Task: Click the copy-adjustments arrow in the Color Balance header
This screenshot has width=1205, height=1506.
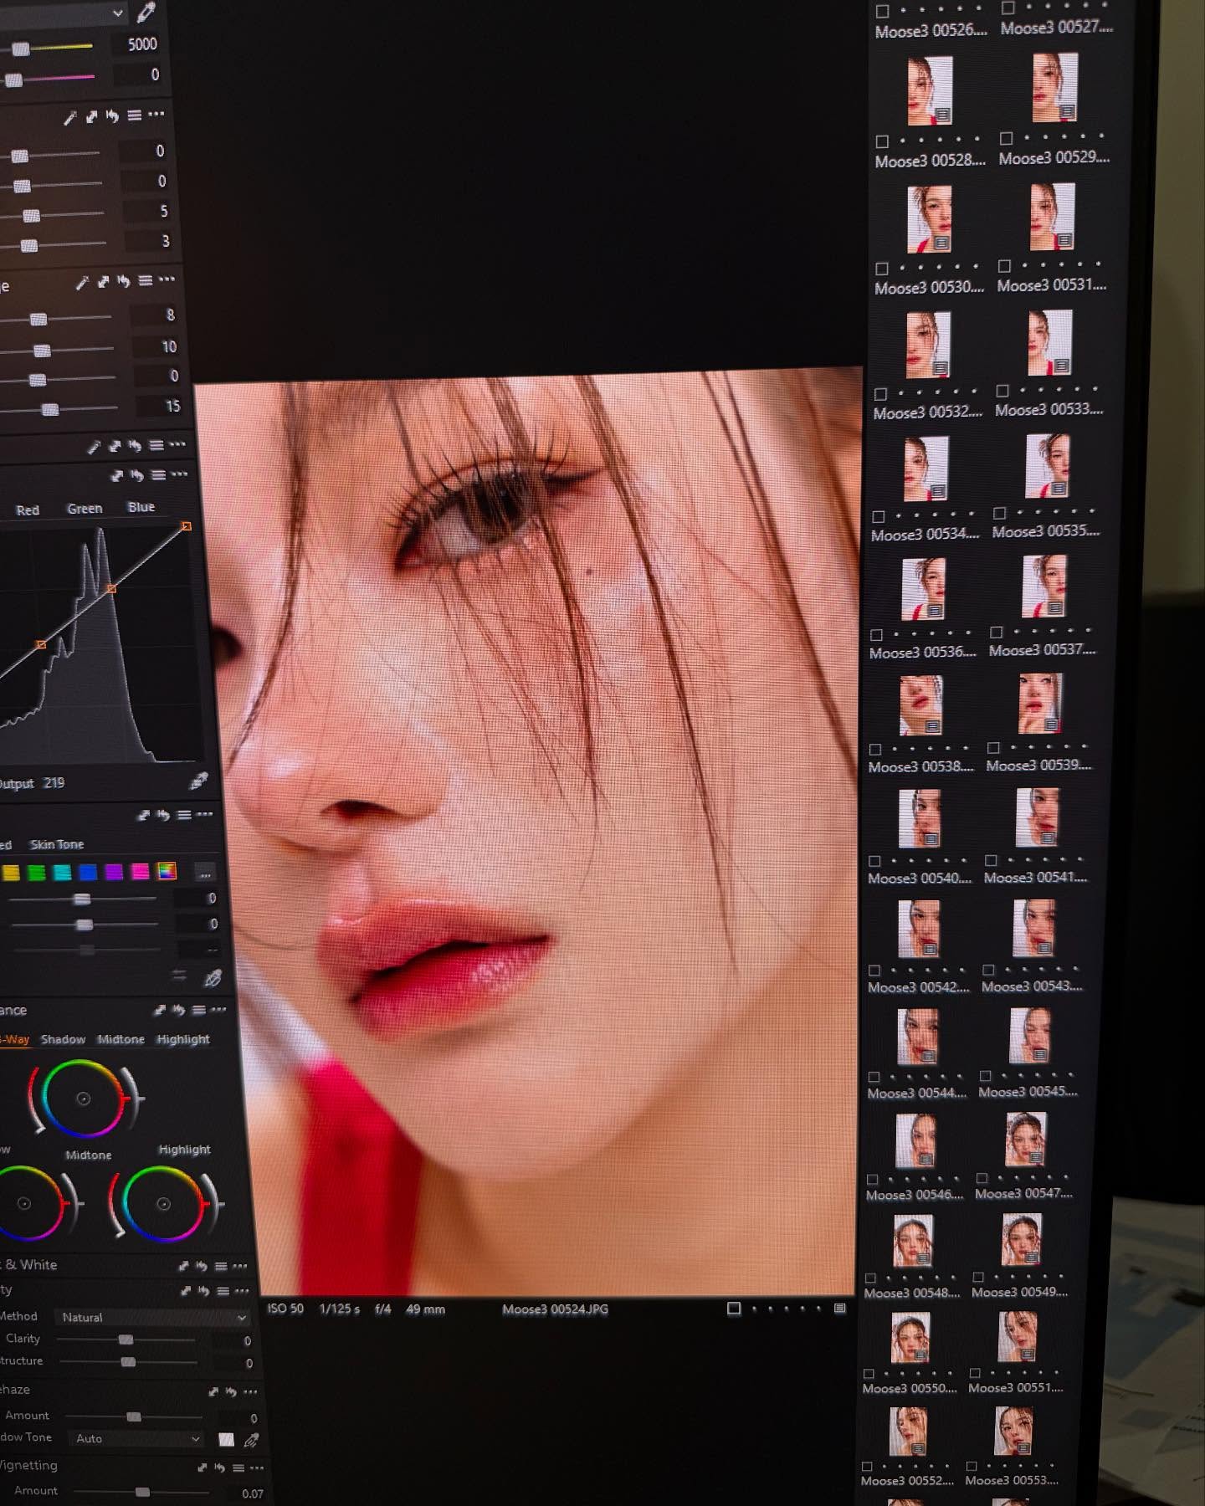Action: pyautogui.click(x=160, y=1011)
